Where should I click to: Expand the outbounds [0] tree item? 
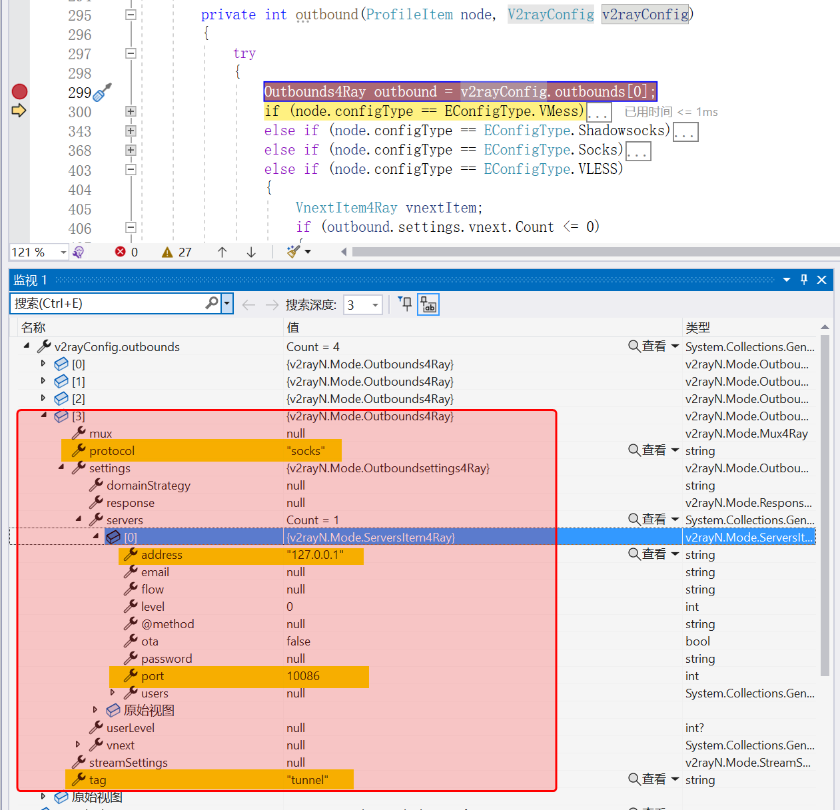(43, 364)
